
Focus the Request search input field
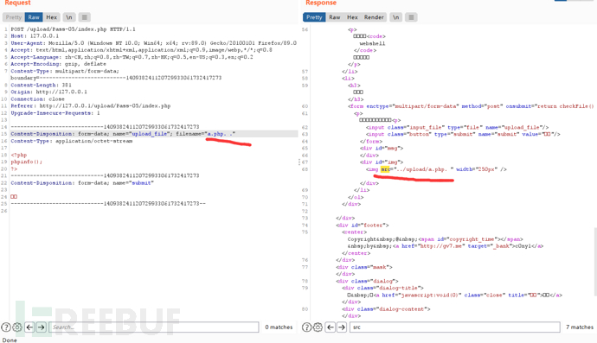click(154, 327)
